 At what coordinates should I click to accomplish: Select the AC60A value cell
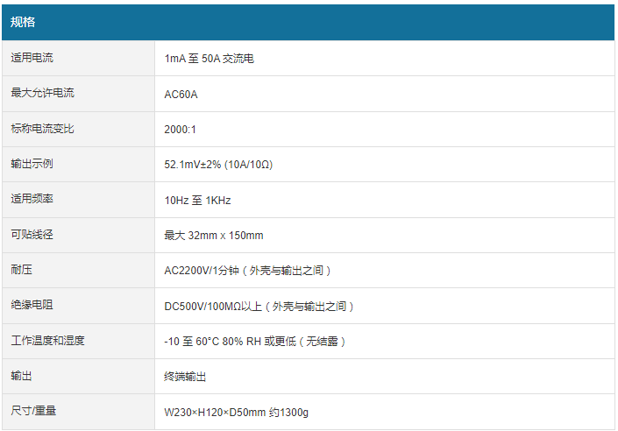tap(181, 94)
